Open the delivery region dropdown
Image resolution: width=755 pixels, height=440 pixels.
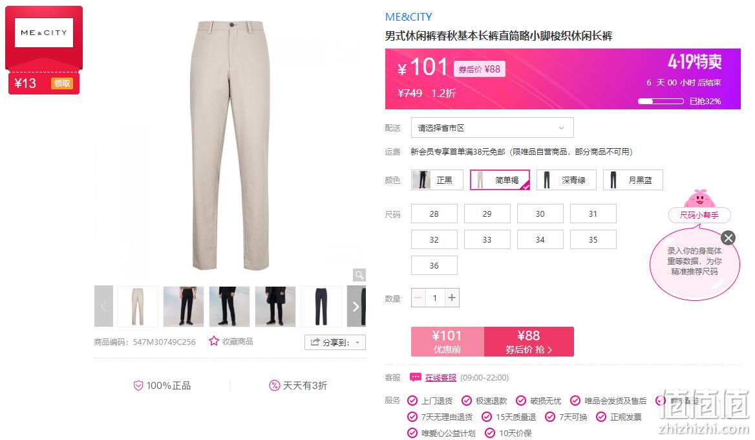492,127
